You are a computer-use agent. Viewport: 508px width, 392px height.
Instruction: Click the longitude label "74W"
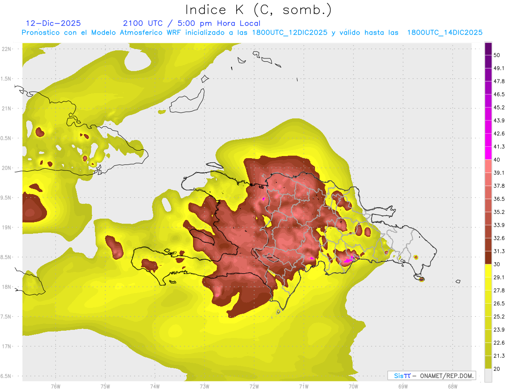click(155, 387)
